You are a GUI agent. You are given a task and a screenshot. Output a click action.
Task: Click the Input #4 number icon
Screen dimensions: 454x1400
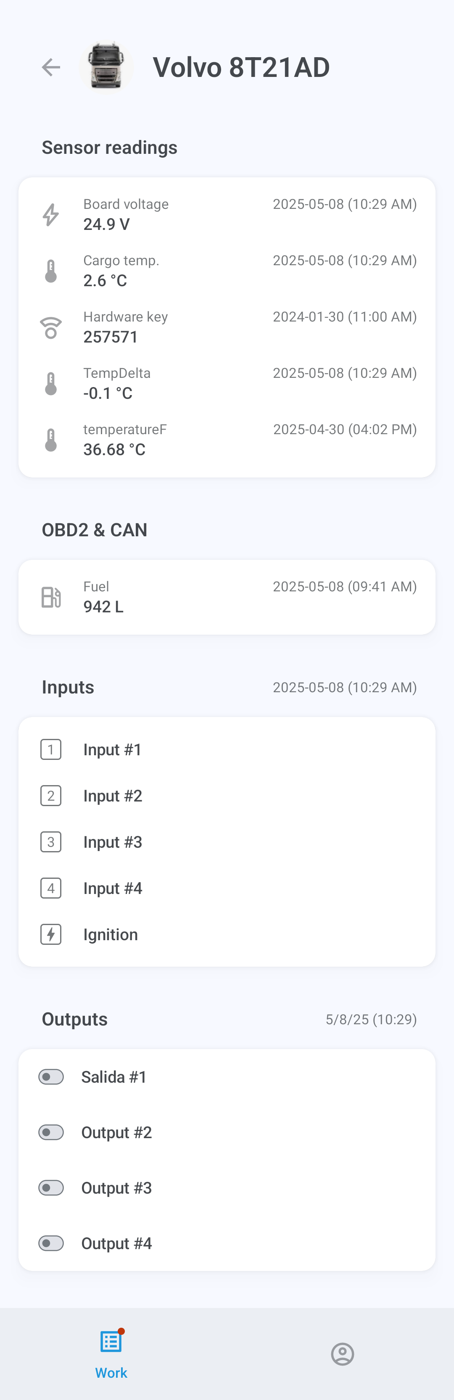[51, 889]
